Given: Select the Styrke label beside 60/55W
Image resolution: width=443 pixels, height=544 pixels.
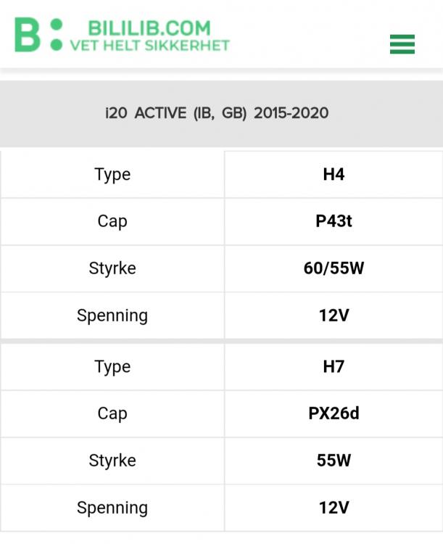Looking at the screenshot, I should pos(112,268).
